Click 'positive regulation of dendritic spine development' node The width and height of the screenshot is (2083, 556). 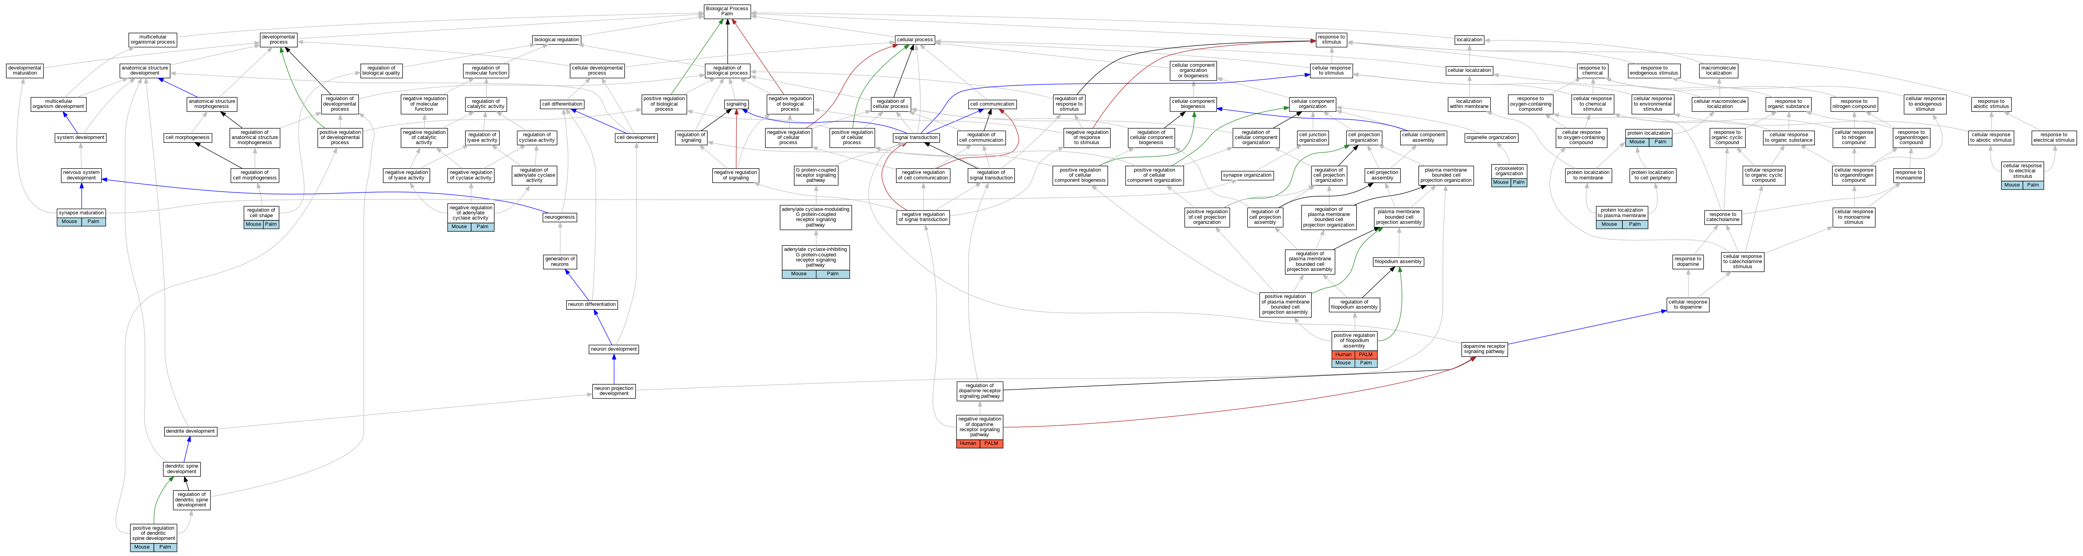click(x=154, y=538)
